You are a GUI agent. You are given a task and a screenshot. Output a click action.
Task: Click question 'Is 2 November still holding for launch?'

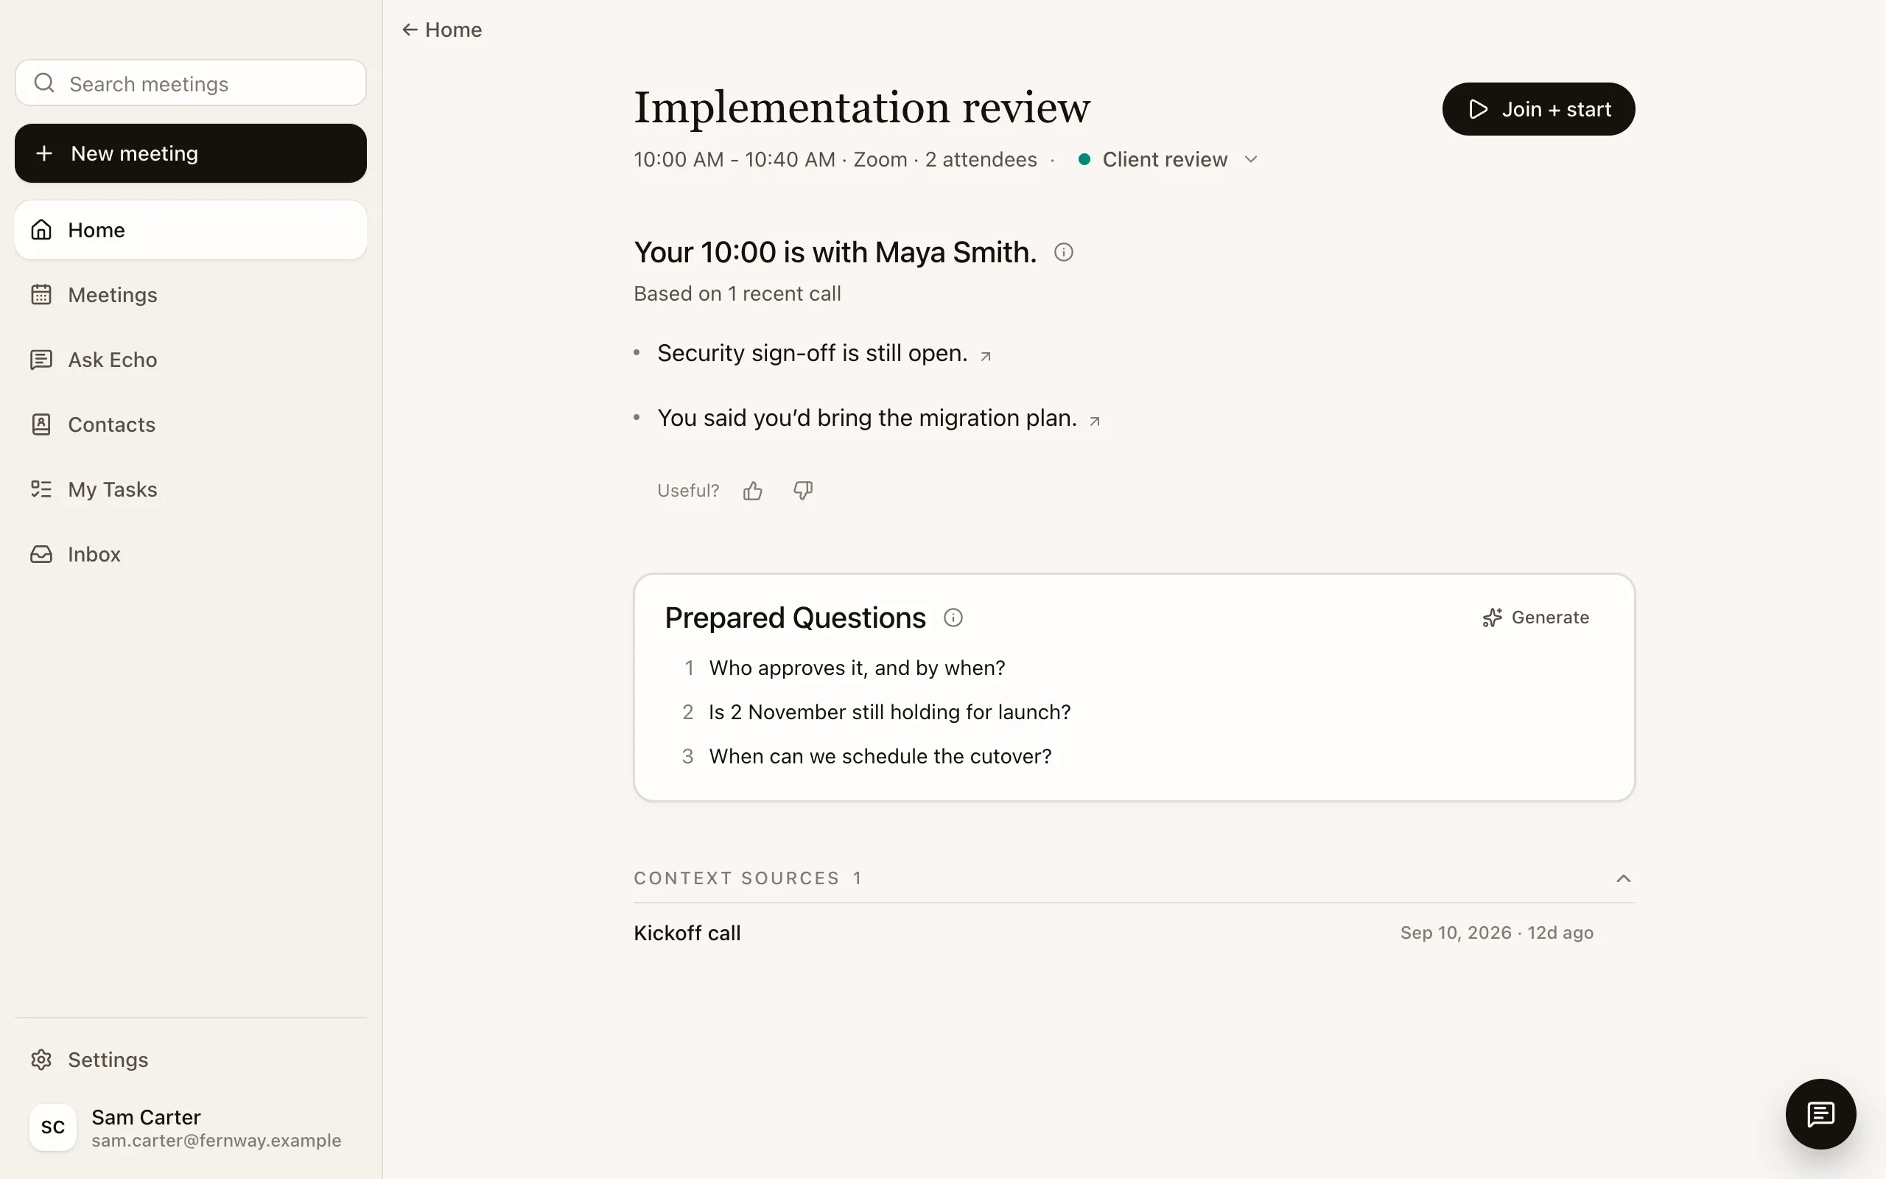pyautogui.click(x=889, y=712)
